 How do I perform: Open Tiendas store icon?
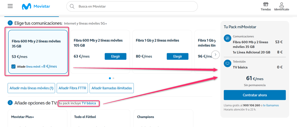[265, 4]
